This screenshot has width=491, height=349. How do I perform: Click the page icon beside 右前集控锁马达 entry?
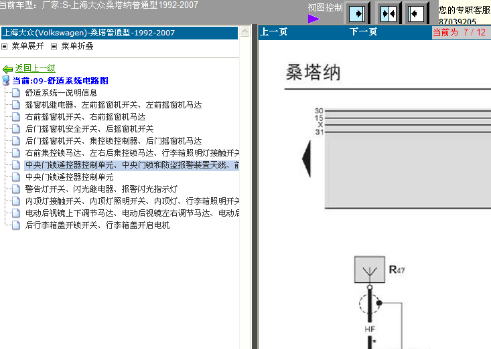16,153
